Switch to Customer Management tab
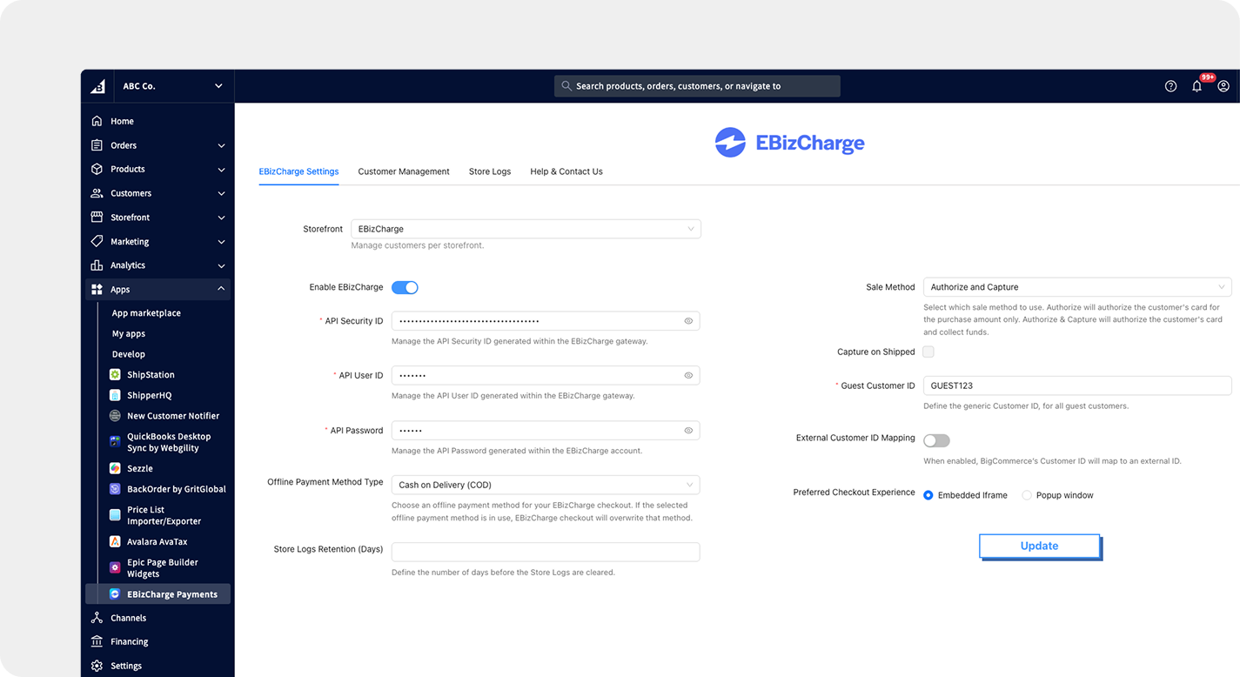 tap(404, 171)
